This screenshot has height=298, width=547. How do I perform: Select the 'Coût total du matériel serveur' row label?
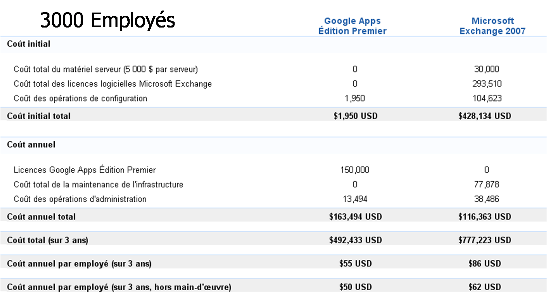[x=106, y=69]
